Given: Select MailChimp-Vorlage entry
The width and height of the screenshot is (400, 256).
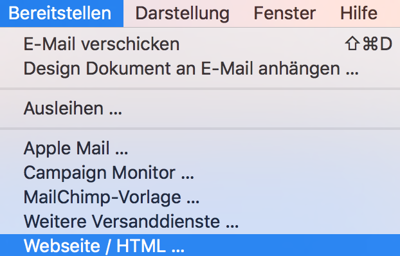Looking at the screenshot, I should pos(200,197).
